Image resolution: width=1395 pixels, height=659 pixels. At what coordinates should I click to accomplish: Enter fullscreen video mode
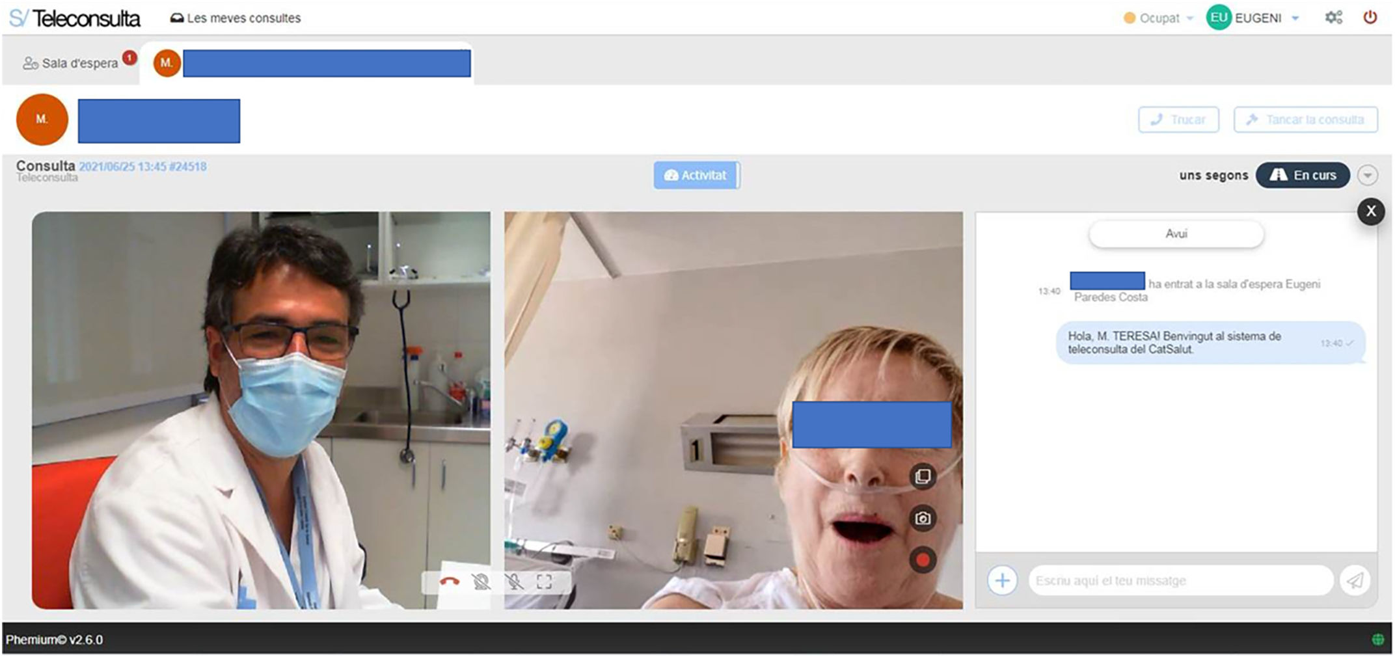point(545,581)
